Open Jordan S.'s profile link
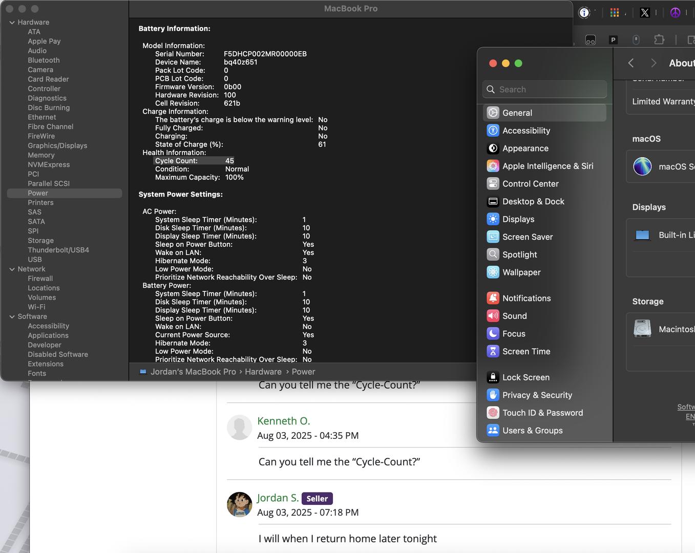Image resolution: width=695 pixels, height=553 pixels. click(278, 498)
